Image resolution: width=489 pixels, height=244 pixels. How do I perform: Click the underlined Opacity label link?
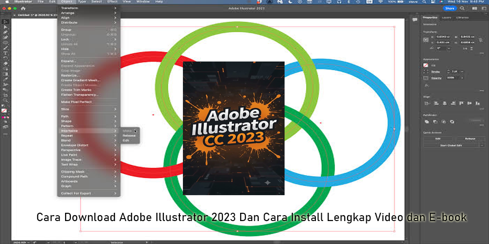pyautogui.click(x=436, y=78)
